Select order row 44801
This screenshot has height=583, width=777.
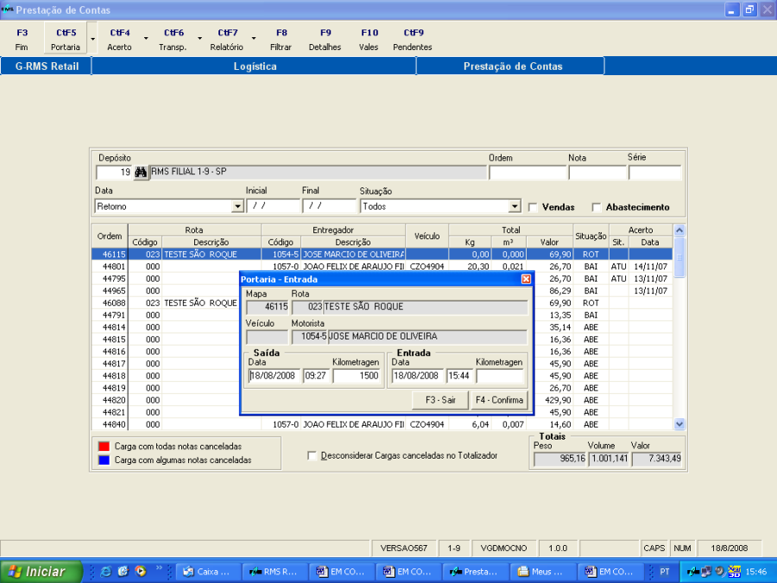382,266
